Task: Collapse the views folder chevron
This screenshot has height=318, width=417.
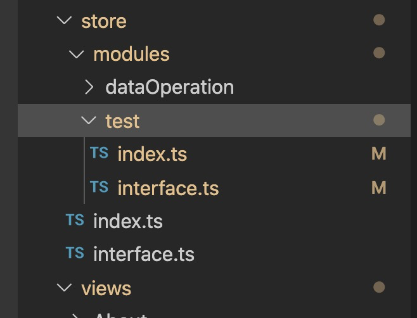Action: (64, 288)
